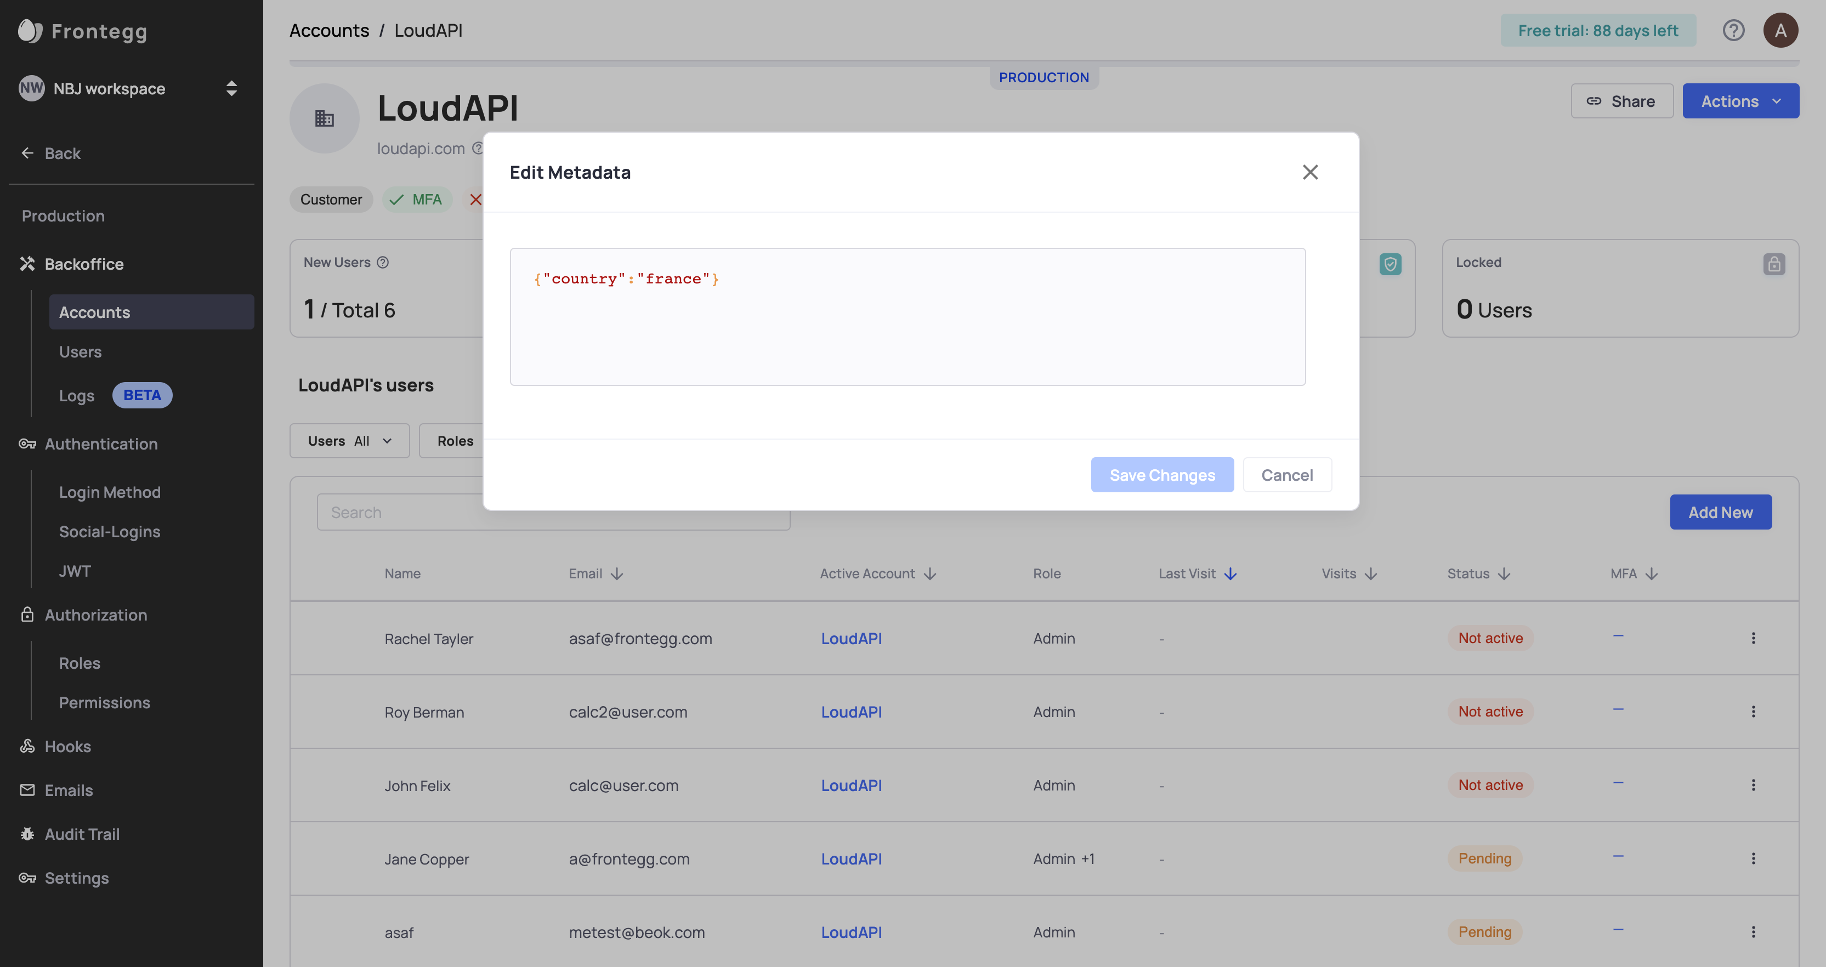Click the help question mark icon
1826x967 pixels.
pyautogui.click(x=1733, y=31)
